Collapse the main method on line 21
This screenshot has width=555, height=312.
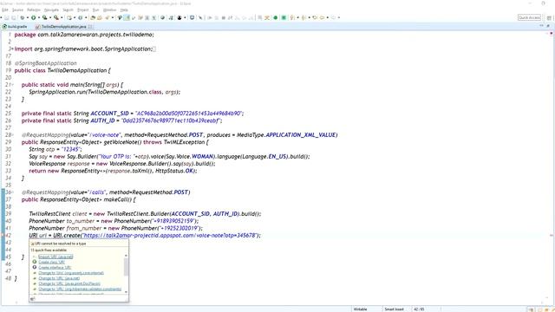[x=12, y=85]
